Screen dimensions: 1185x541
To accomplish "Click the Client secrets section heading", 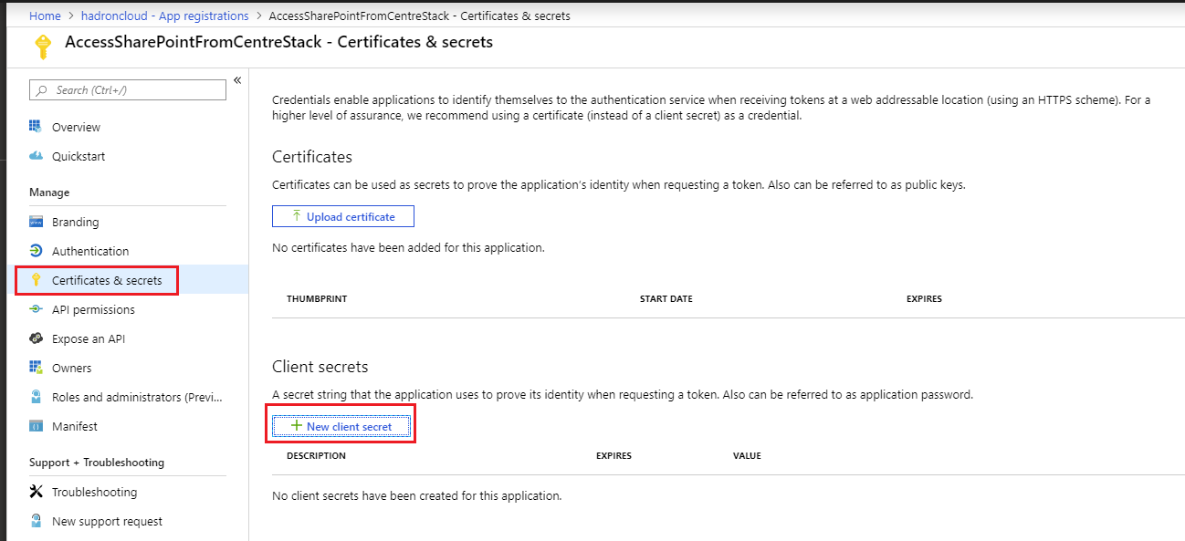I will coord(320,367).
